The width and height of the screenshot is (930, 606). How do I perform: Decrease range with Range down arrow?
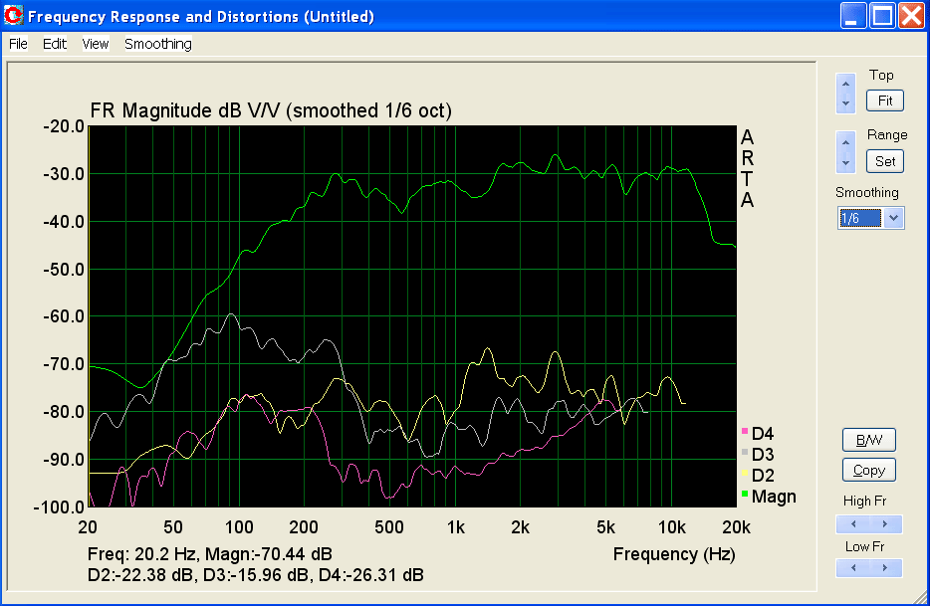(x=845, y=162)
